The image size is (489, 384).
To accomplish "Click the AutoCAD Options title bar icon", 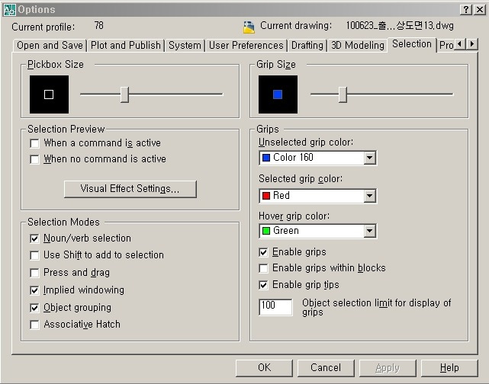I will point(9,10).
